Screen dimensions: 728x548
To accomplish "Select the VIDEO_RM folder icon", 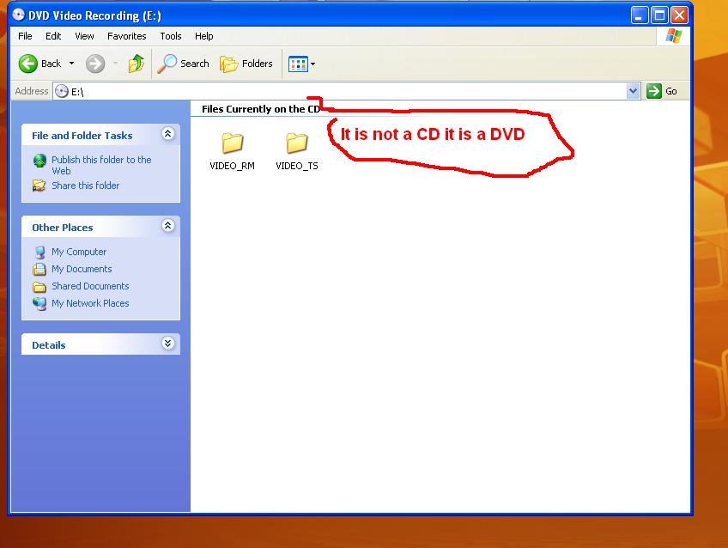I will [232, 143].
